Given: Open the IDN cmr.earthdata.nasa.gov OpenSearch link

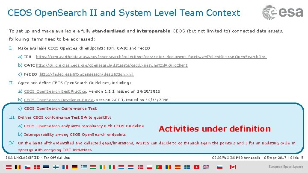Looking at the screenshot, I should pyautogui.click(x=151, y=57).
